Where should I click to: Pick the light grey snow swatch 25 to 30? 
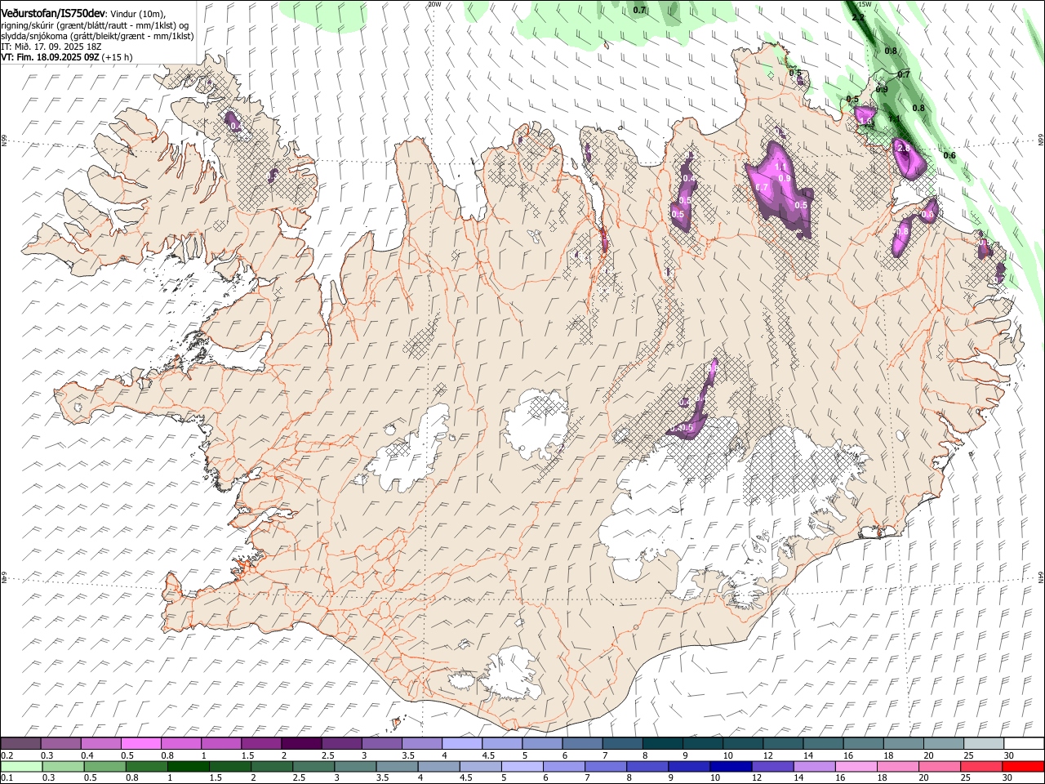[983, 744]
